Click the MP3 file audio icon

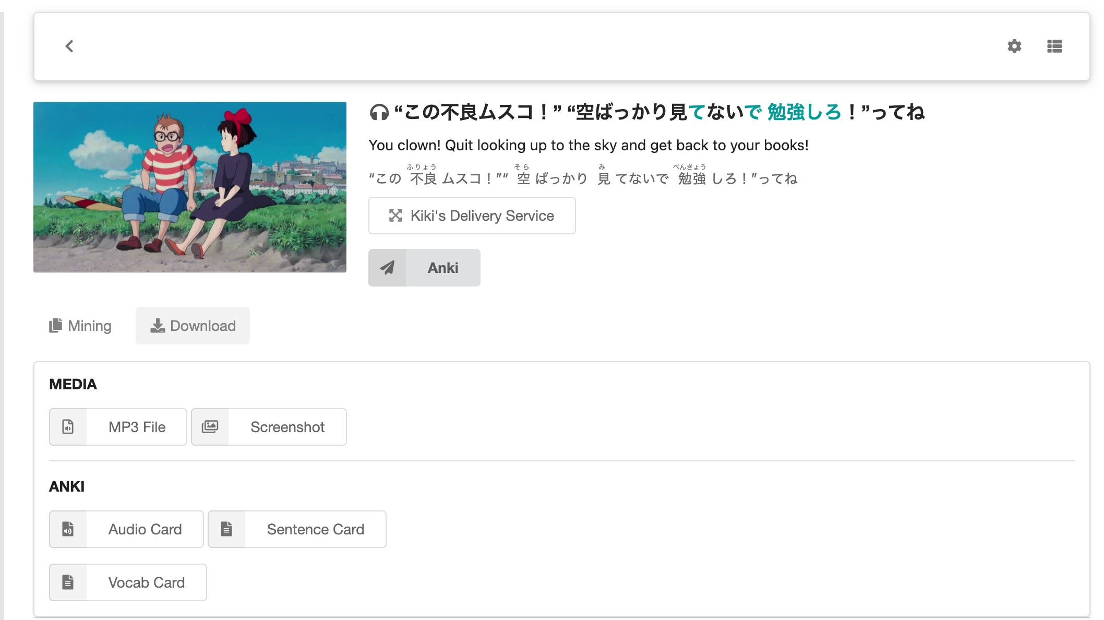pyautogui.click(x=68, y=427)
